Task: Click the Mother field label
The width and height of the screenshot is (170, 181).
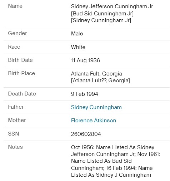Action: click(17, 120)
